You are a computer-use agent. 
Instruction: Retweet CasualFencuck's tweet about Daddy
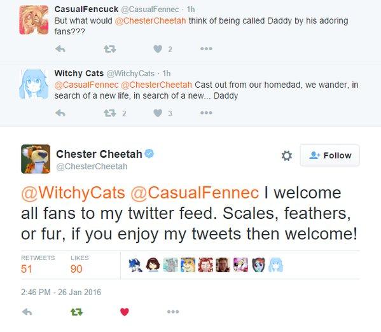(110, 49)
